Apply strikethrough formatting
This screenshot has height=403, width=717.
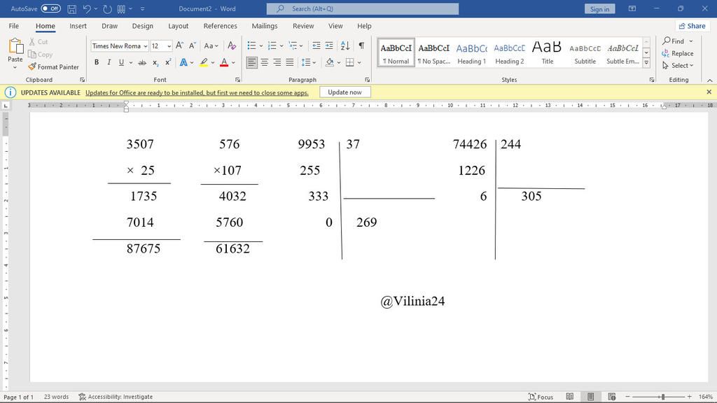pos(142,62)
